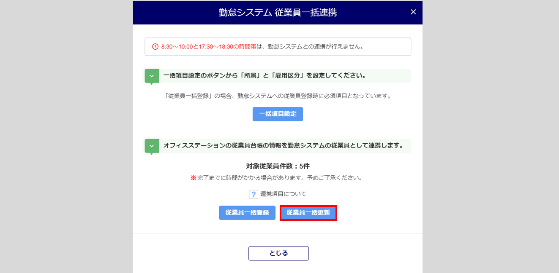Image resolution: width=559 pixels, height=273 pixels.
Task: Click the 完了までに時間がかかる場合があります note
Action: 280,178
